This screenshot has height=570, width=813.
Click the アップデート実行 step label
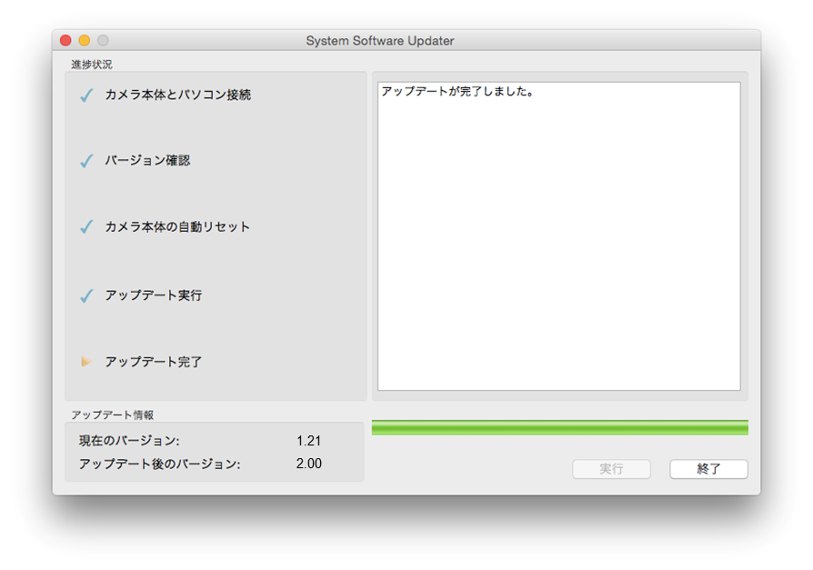coord(153,295)
